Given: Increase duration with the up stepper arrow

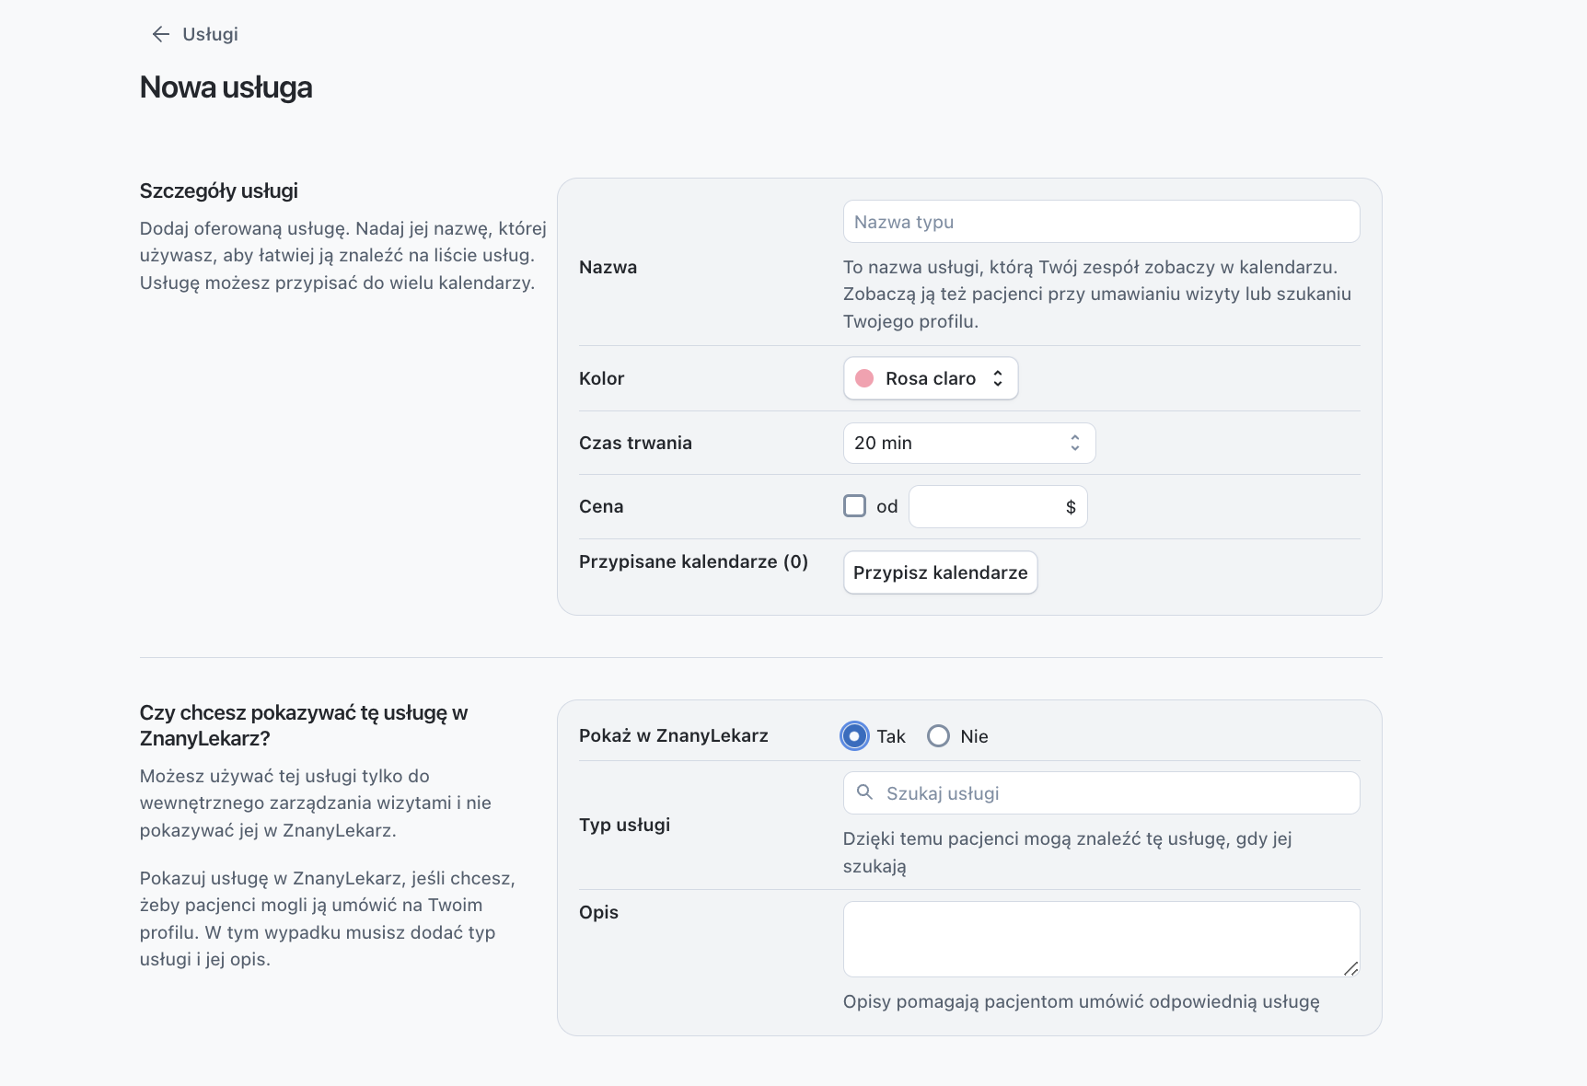Looking at the screenshot, I should (1073, 438).
